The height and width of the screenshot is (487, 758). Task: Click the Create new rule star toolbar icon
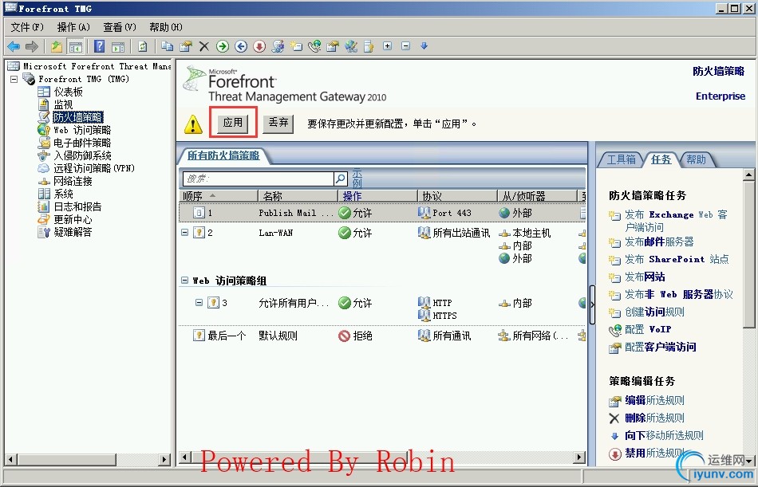tap(296, 46)
